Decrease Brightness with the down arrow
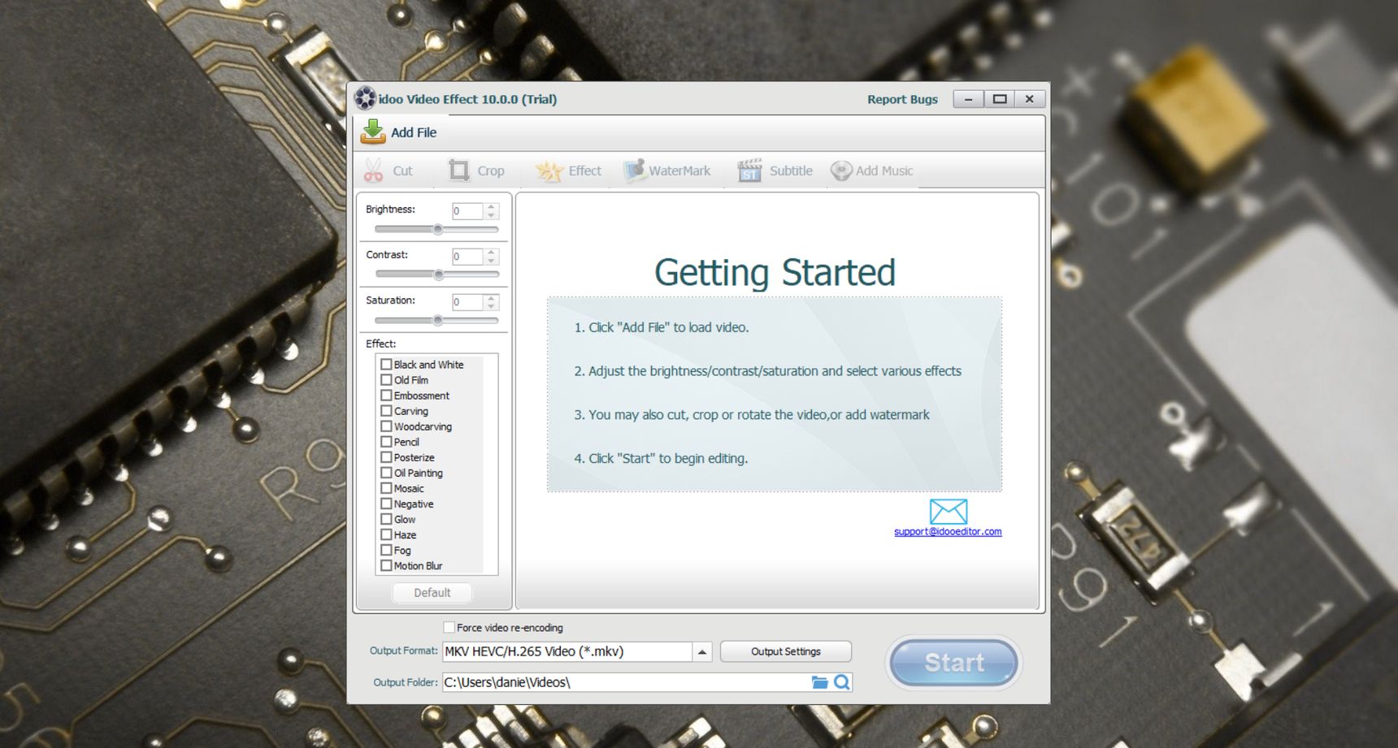The height and width of the screenshot is (748, 1398). tap(491, 215)
